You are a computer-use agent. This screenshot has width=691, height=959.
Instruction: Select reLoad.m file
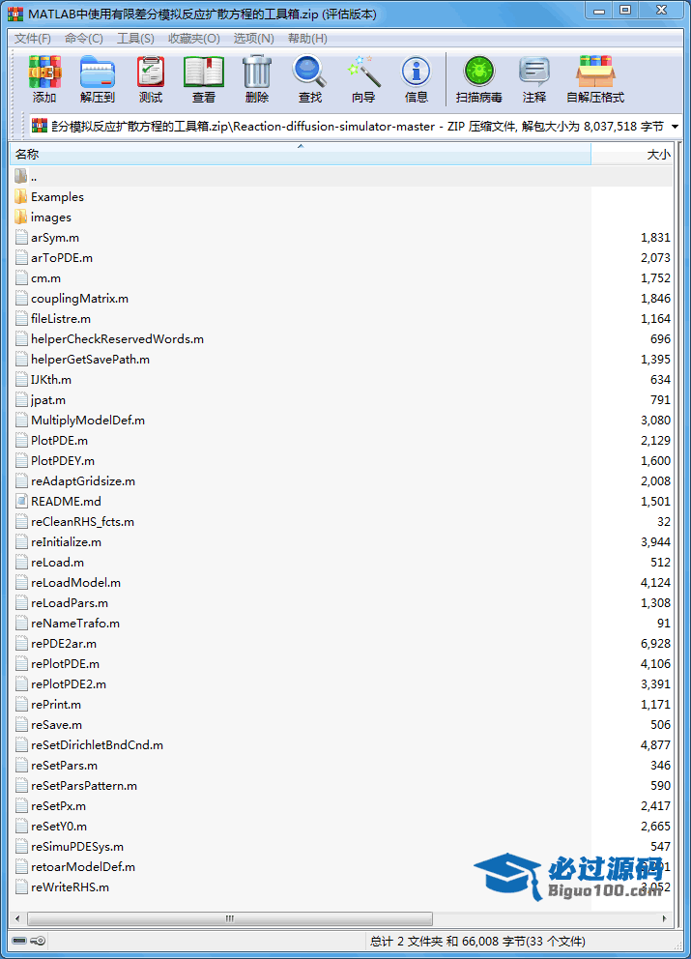[57, 562]
